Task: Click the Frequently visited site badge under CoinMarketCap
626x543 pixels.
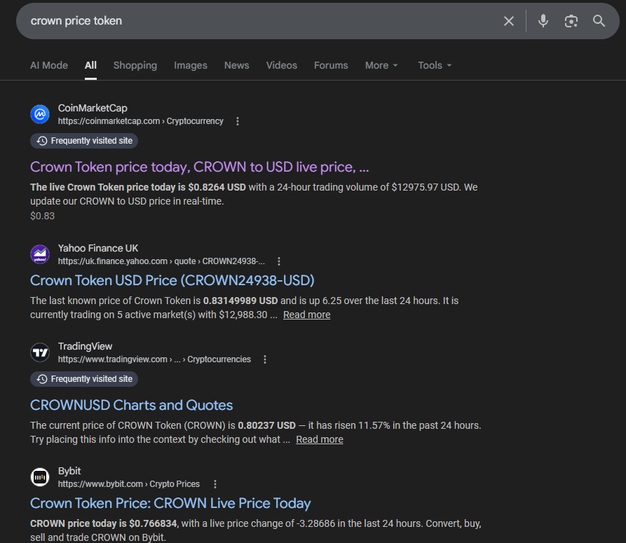Action: pos(84,141)
